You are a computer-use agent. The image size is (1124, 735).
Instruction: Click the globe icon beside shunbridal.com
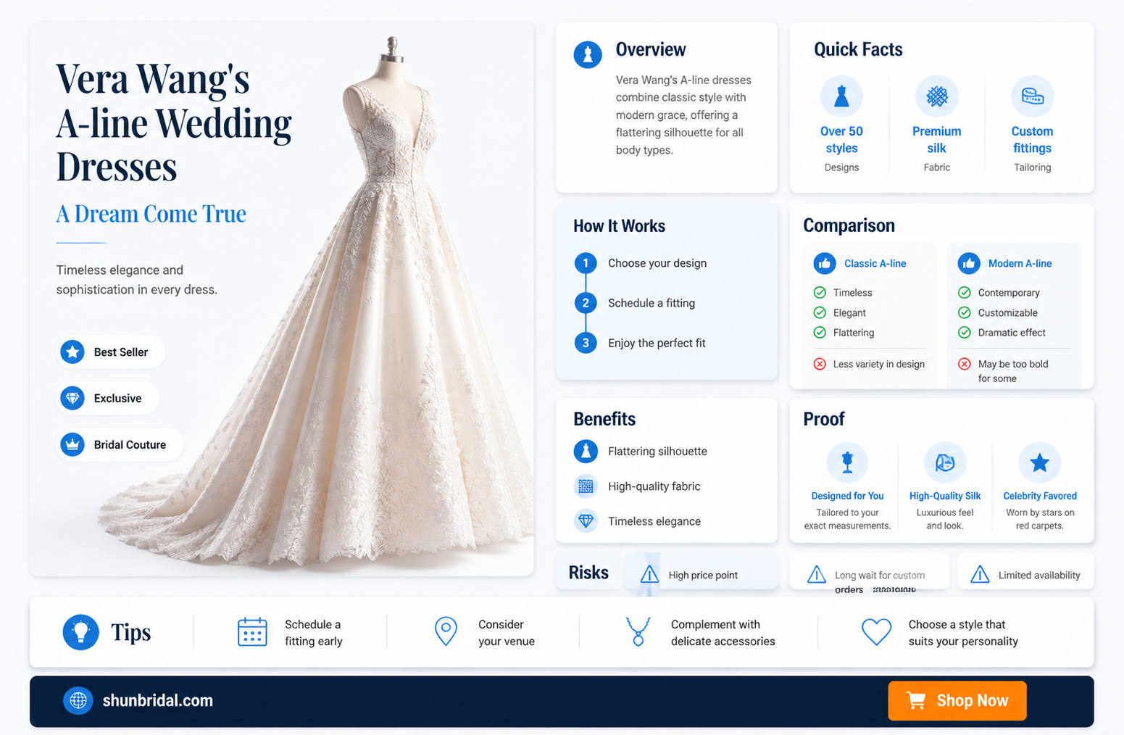[x=78, y=701]
